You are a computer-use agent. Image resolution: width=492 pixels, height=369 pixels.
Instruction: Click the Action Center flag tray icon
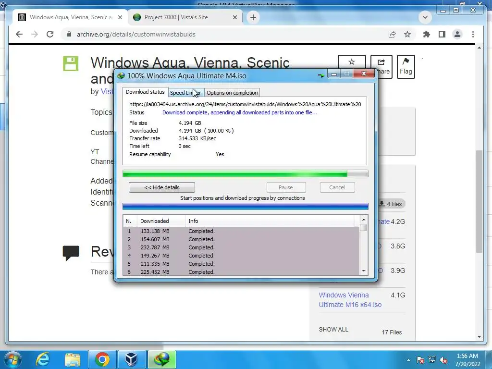(x=420, y=359)
